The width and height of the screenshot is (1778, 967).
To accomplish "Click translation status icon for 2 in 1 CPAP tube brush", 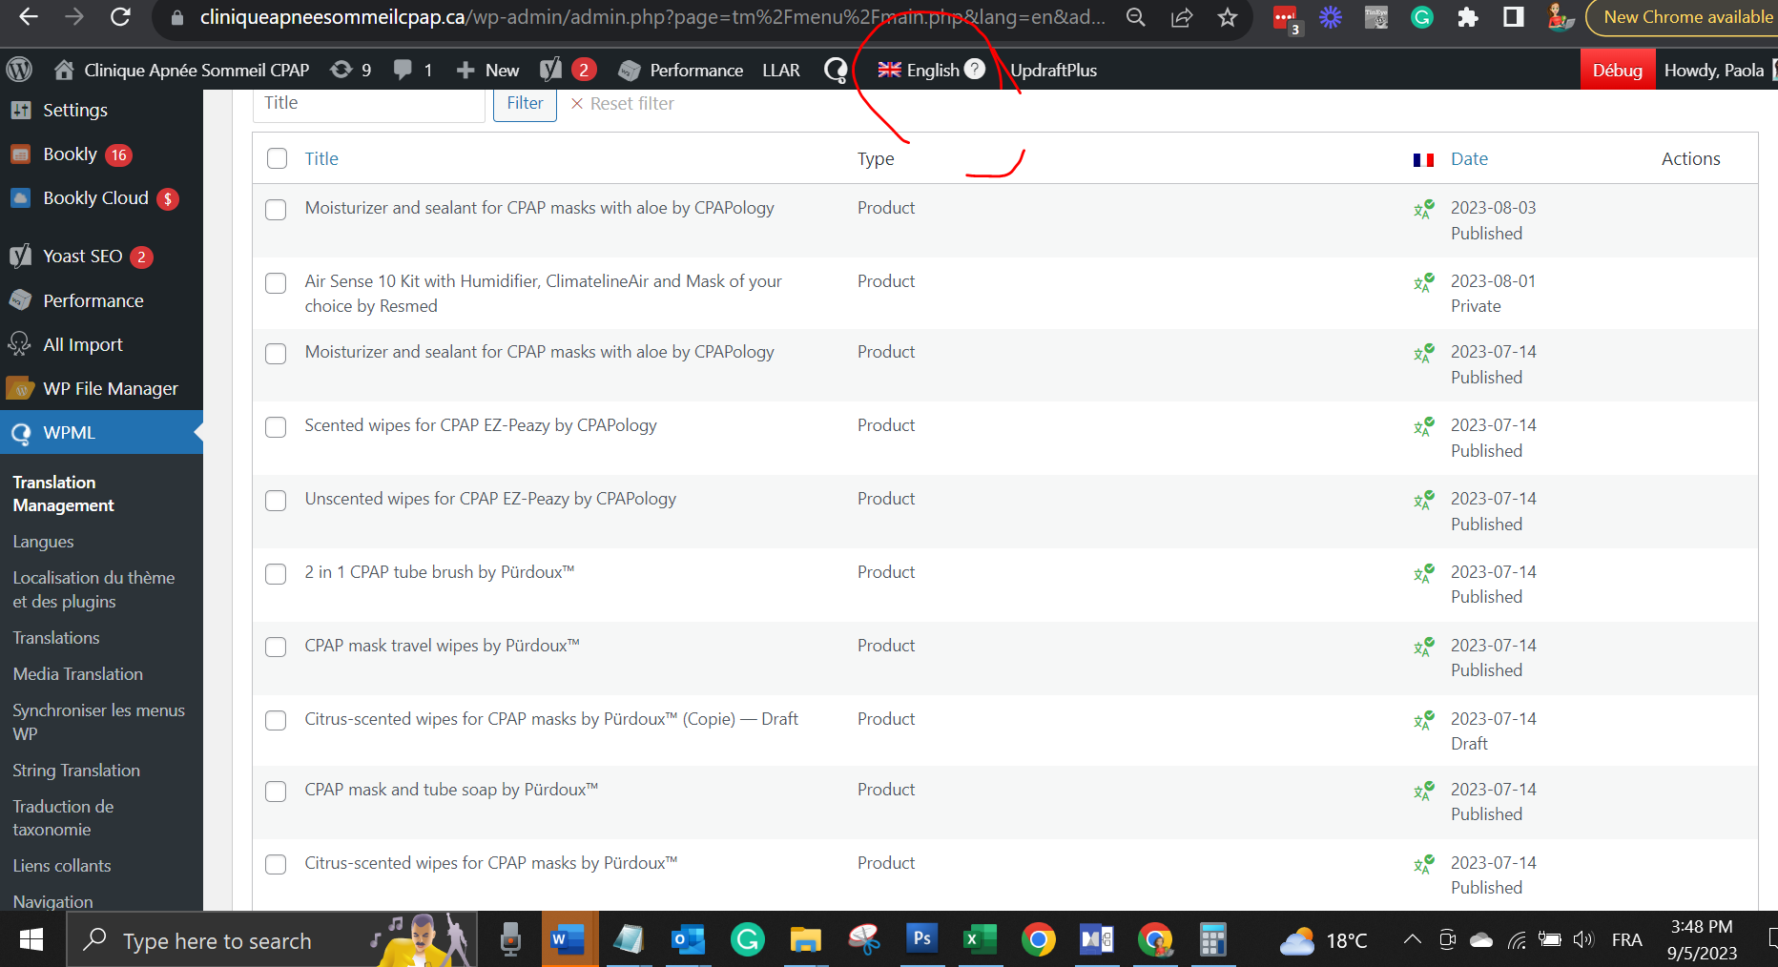I will click(x=1423, y=573).
